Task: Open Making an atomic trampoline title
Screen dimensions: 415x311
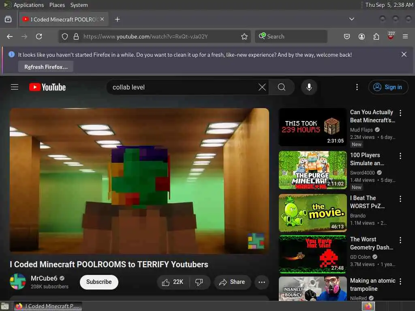Action: click(373, 284)
